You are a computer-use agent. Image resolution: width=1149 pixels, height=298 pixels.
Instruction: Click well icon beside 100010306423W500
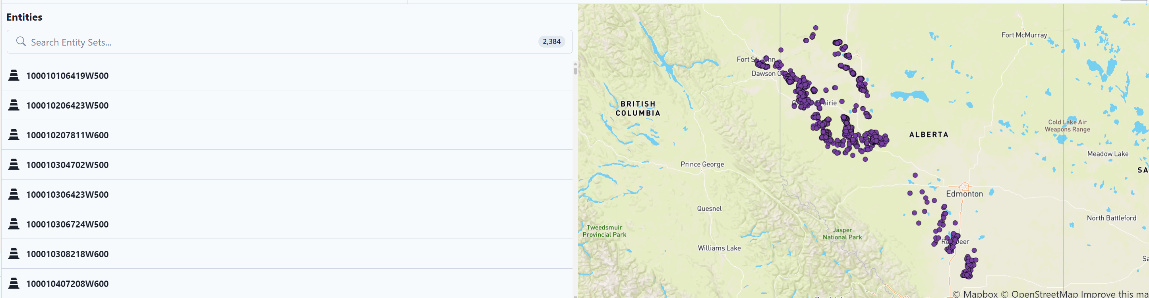14,195
